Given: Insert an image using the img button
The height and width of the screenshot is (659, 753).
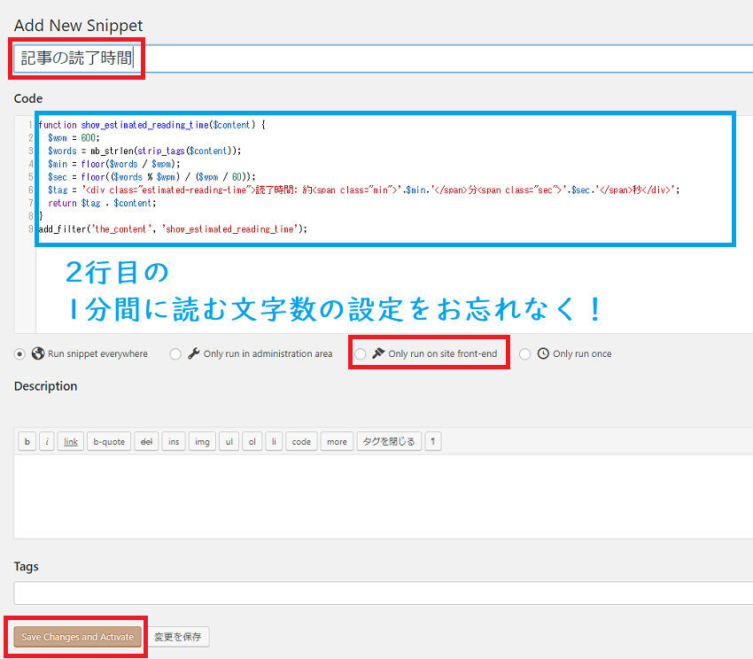Looking at the screenshot, I should coord(202,441).
